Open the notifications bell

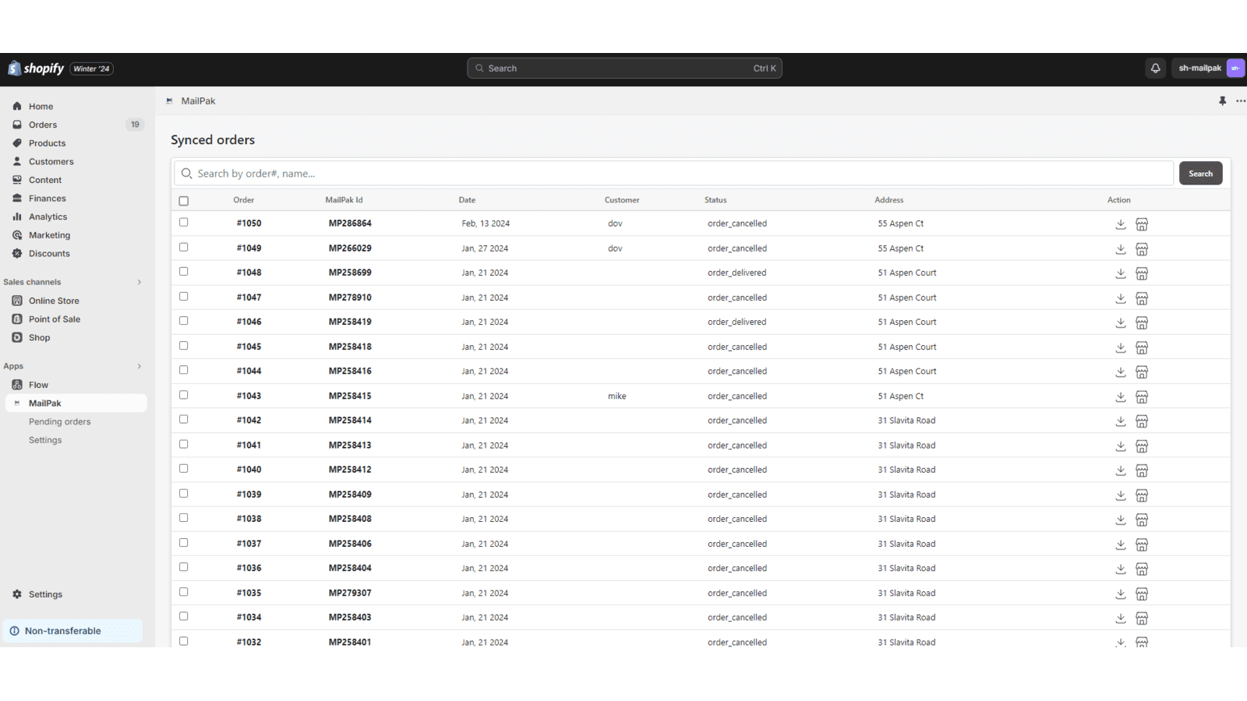point(1155,69)
